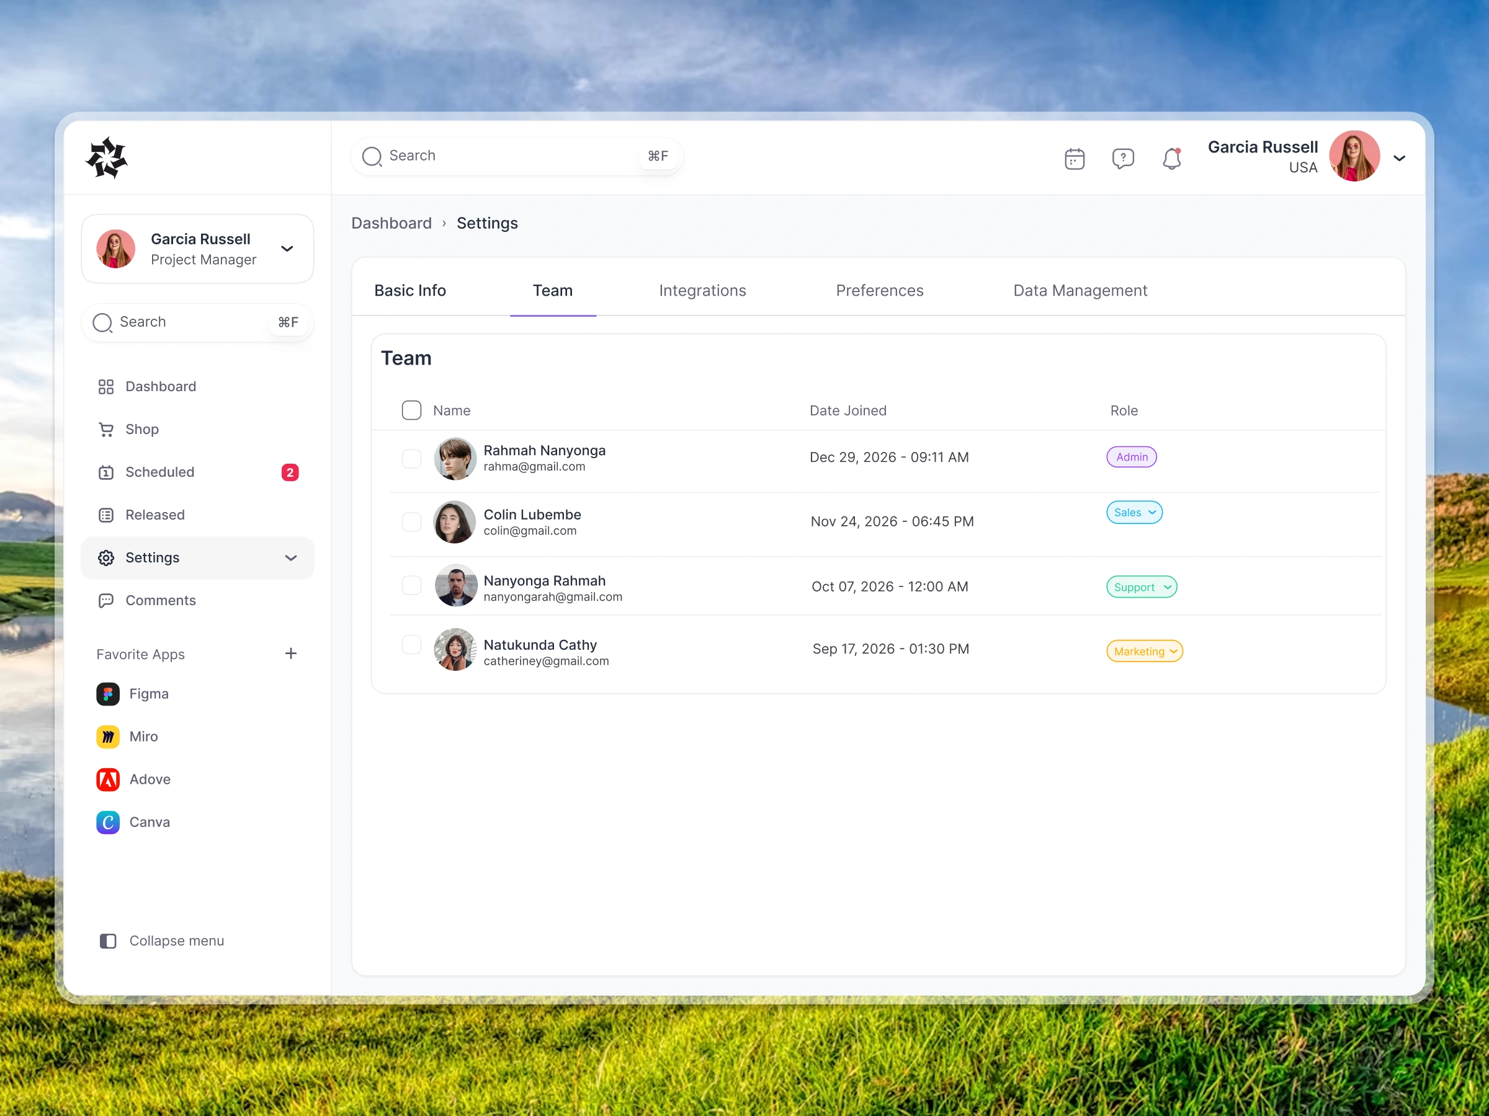The image size is (1489, 1116).
Task: Click the Name column header
Action: point(452,410)
